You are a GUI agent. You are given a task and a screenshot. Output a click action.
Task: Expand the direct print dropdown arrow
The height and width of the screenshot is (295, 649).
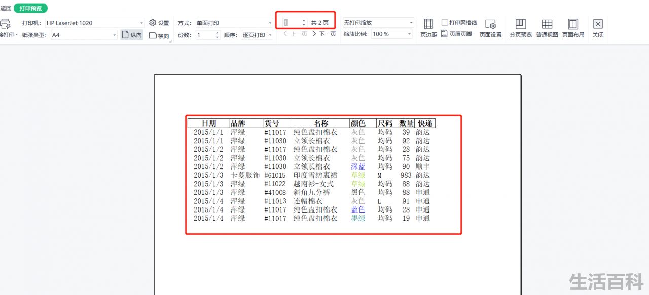point(16,35)
